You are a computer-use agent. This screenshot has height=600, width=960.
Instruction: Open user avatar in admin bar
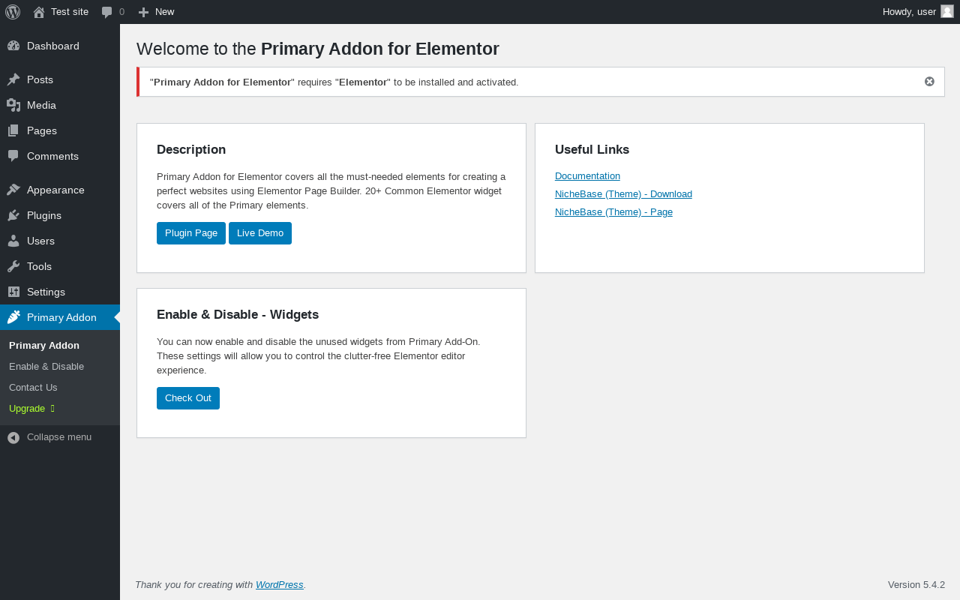click(947, 11)
